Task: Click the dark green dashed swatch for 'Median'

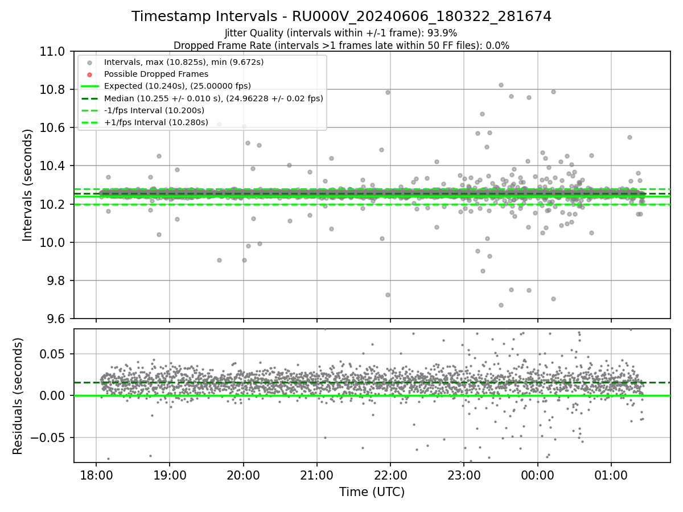Action: point(90,98)
